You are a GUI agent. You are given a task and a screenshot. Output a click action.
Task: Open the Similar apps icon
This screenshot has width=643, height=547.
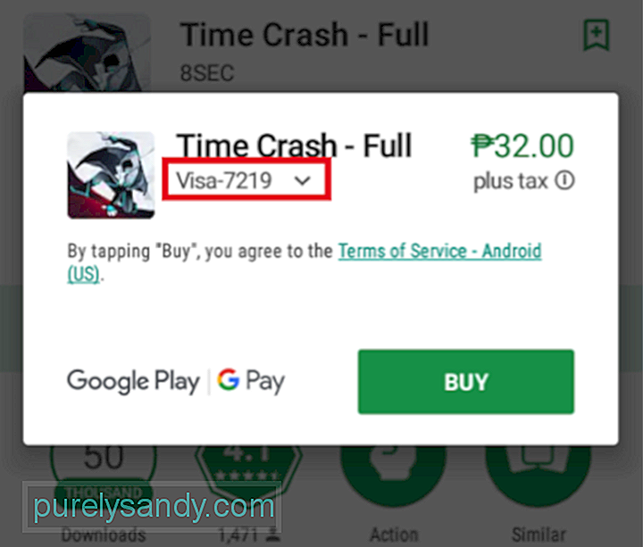point(538,471)
